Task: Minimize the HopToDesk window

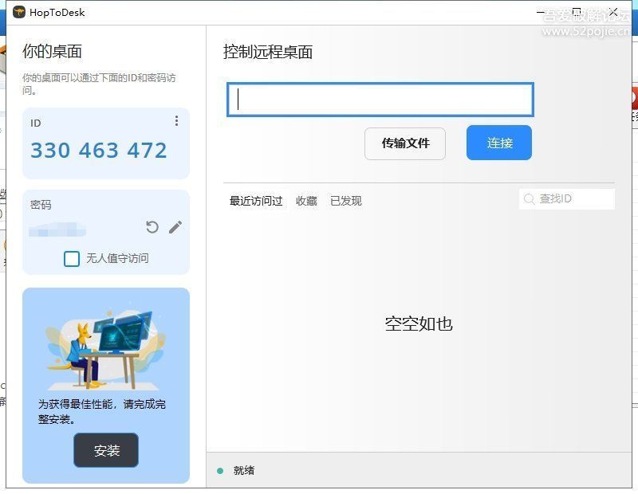Action: [x=541, y=12]
